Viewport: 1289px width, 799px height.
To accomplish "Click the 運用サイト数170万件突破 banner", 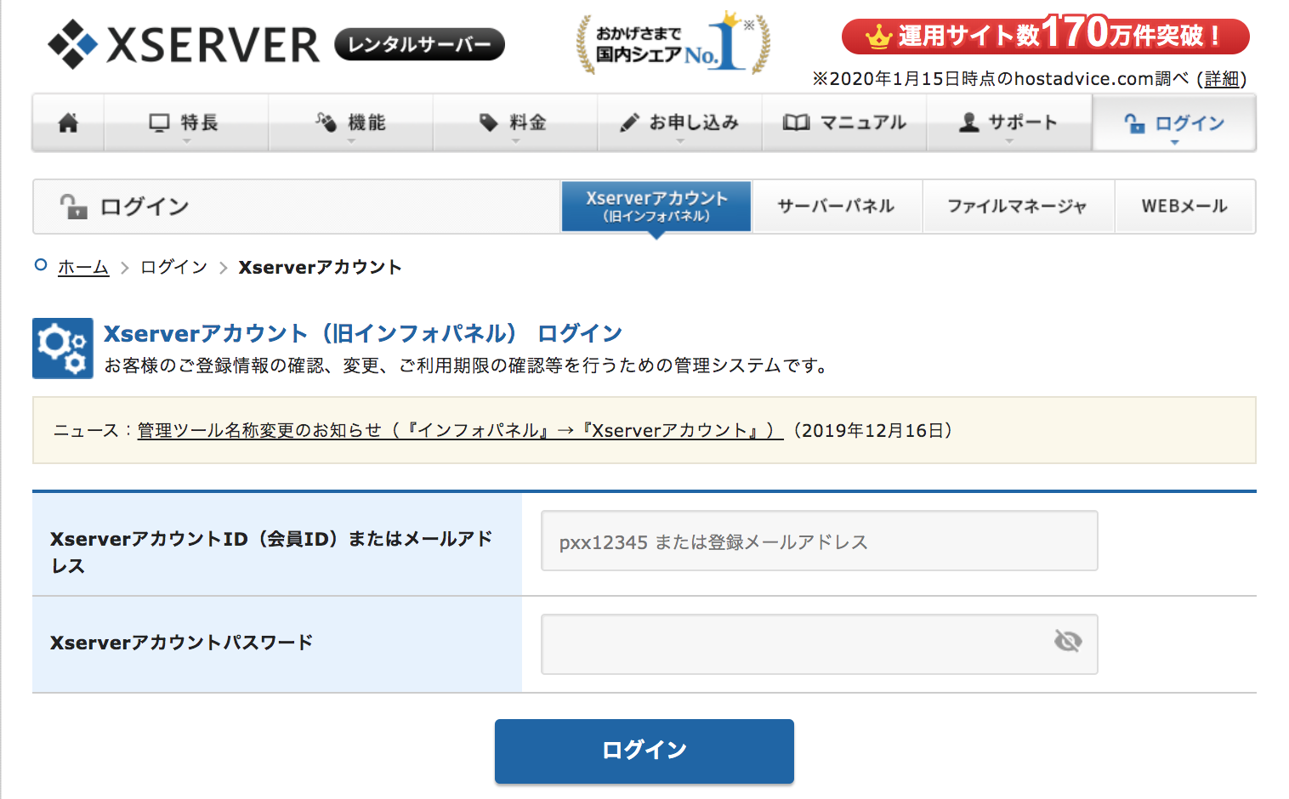I will [1045, 36].
